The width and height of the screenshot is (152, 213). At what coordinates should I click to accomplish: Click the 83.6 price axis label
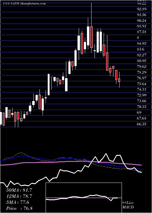(140, 49)
